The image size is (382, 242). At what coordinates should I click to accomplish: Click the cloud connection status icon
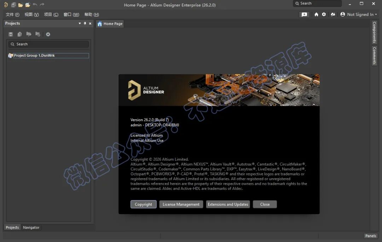pyautogui.click(x=333, y=14)
